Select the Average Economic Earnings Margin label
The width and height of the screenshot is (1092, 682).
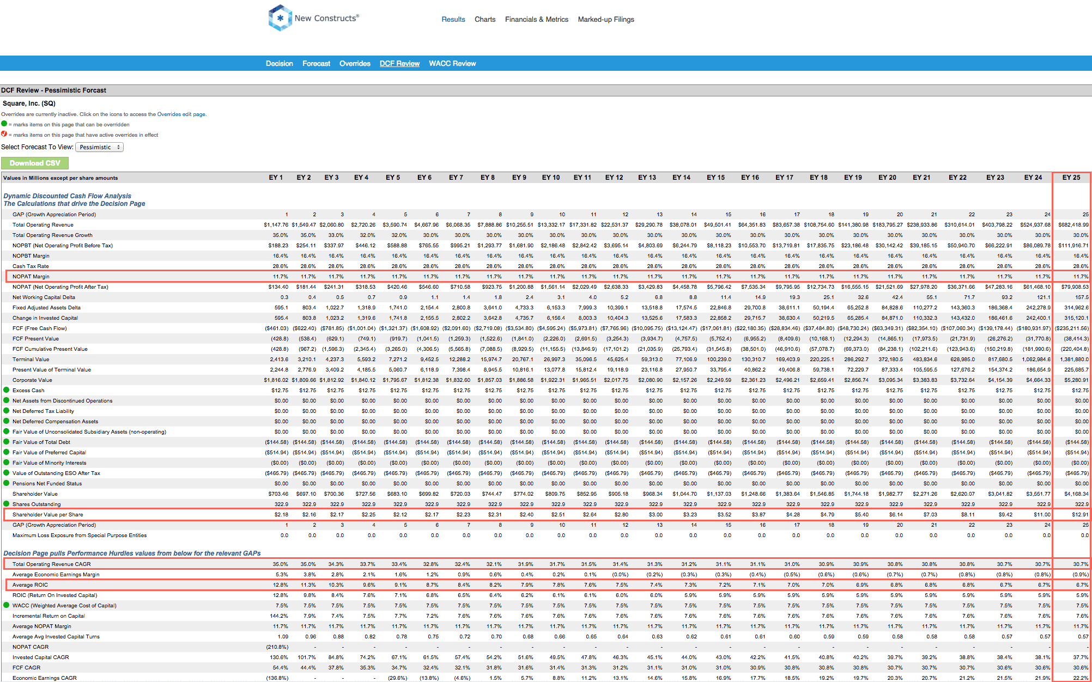coord(56,575)
